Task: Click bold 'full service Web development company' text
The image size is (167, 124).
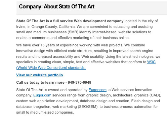Action: [88, 21]
